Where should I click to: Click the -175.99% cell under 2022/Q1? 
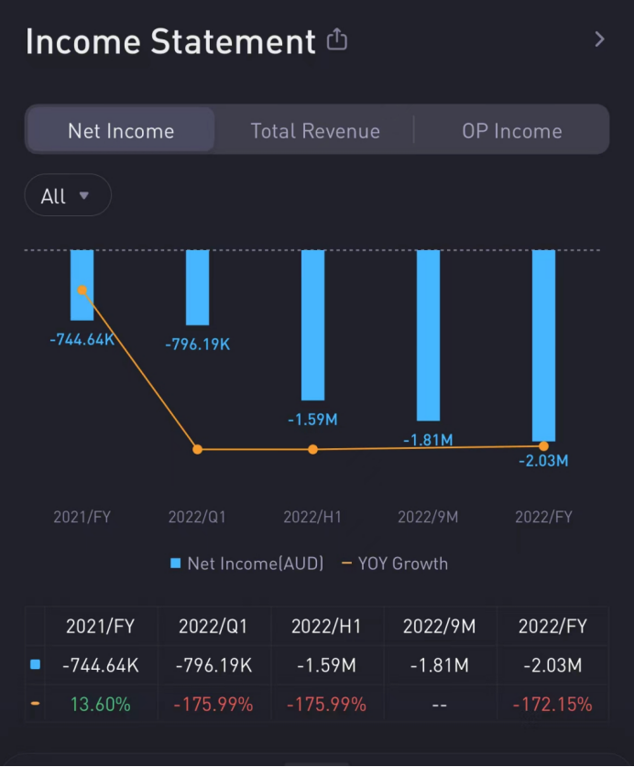[x=213, y=705]
